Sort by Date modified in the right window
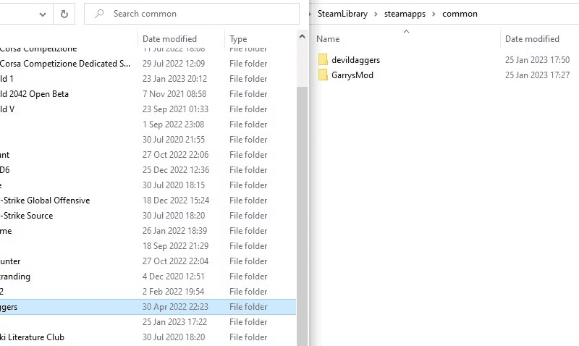Viewport: 579px width, 346px height. click(x=532, y=39)
